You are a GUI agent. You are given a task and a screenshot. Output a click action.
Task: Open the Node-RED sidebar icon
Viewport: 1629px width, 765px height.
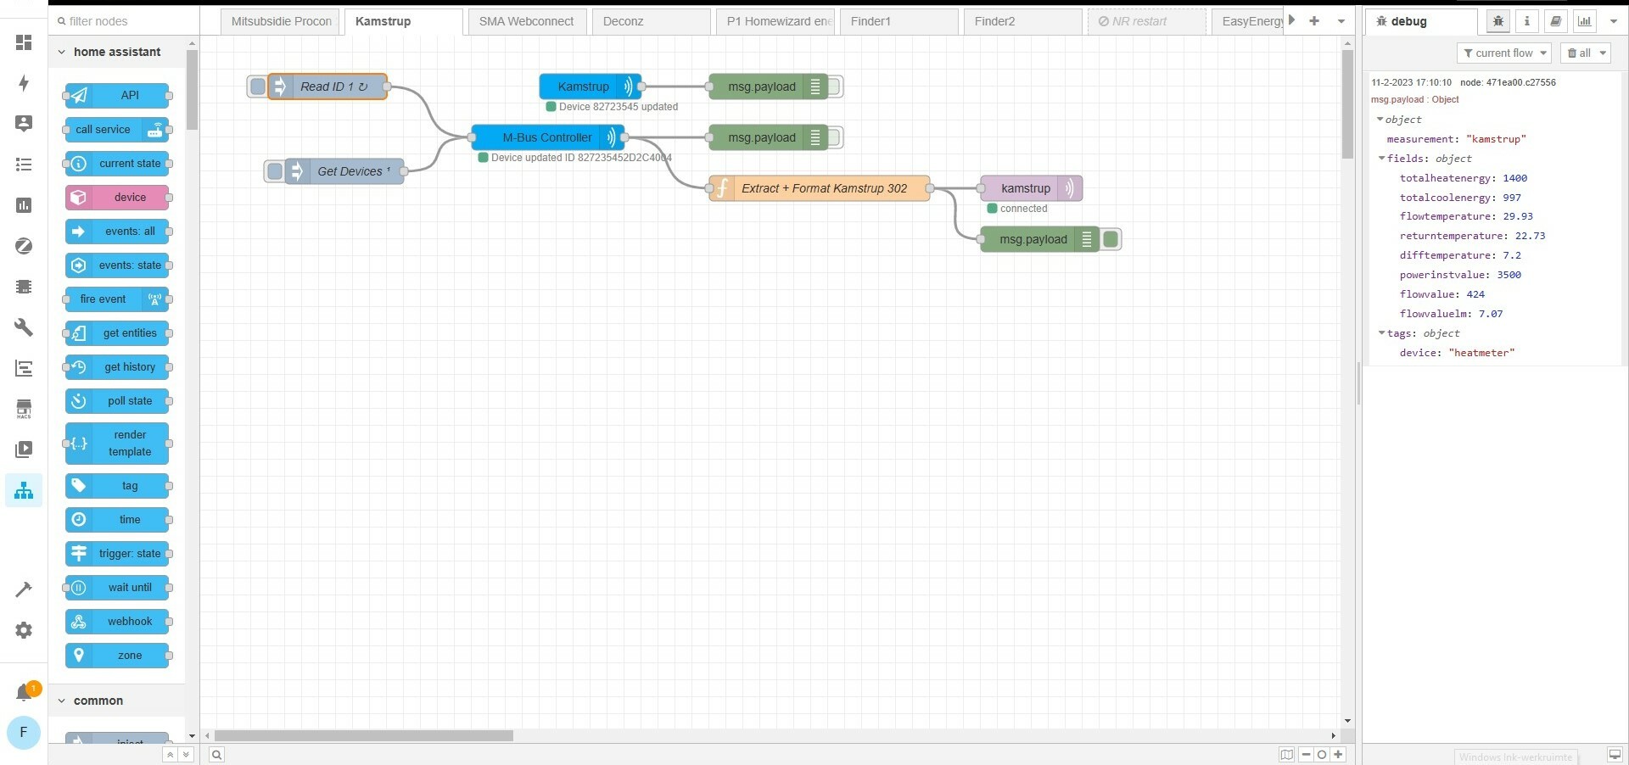coord(24,490)
